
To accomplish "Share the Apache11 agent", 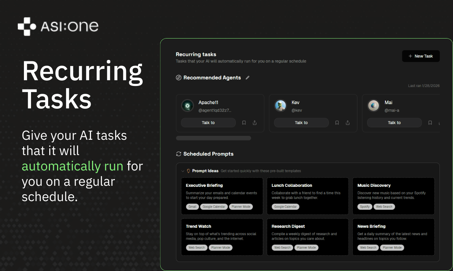I will [255, 123].
